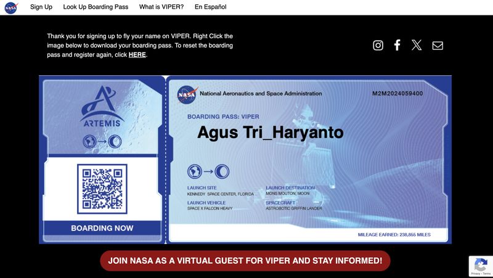Click the NASA meatball logo on the boarding pass
493x278 pixels.
click(x=187, y=95)
